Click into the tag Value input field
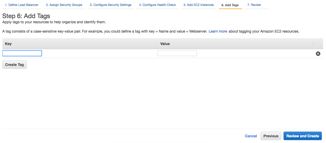 click(x=177, y=53)
